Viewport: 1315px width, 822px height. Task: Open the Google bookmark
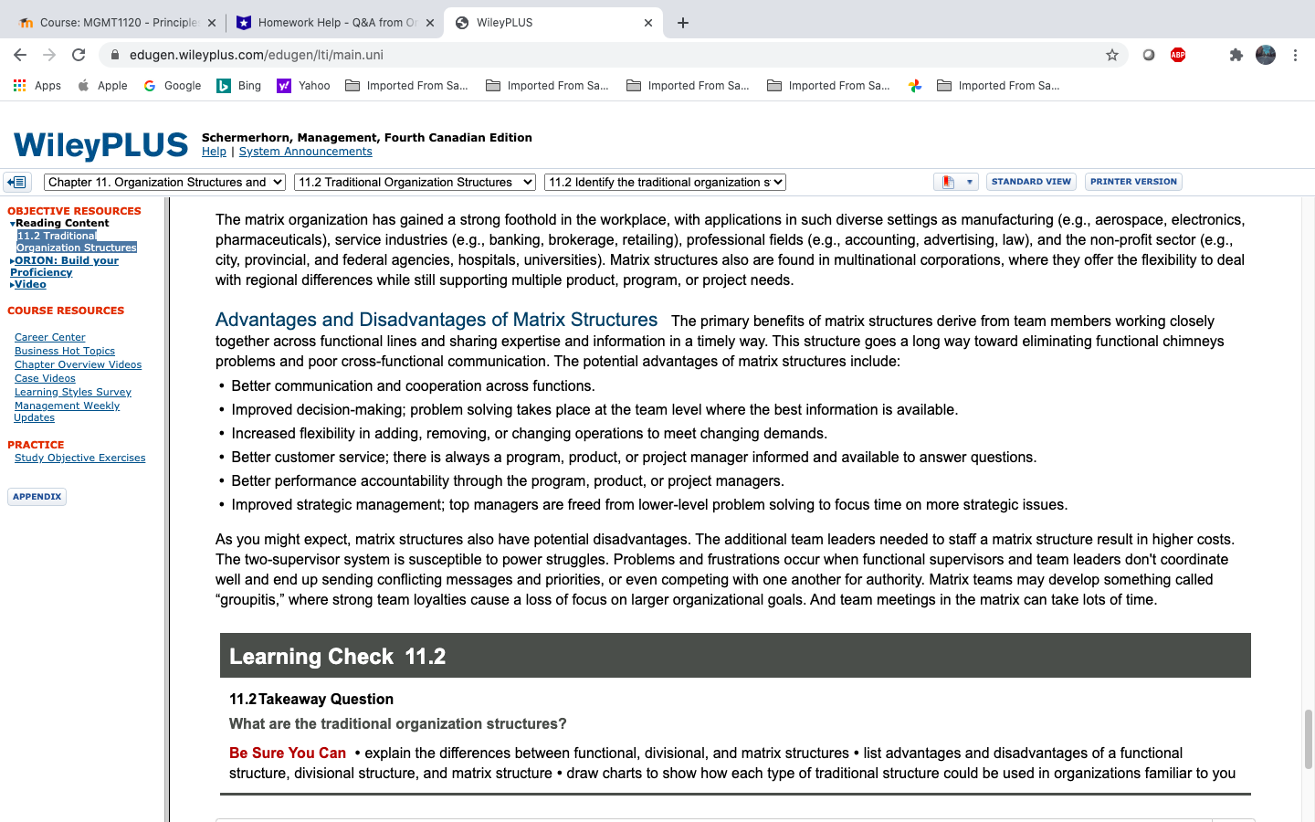click(173, 86)
